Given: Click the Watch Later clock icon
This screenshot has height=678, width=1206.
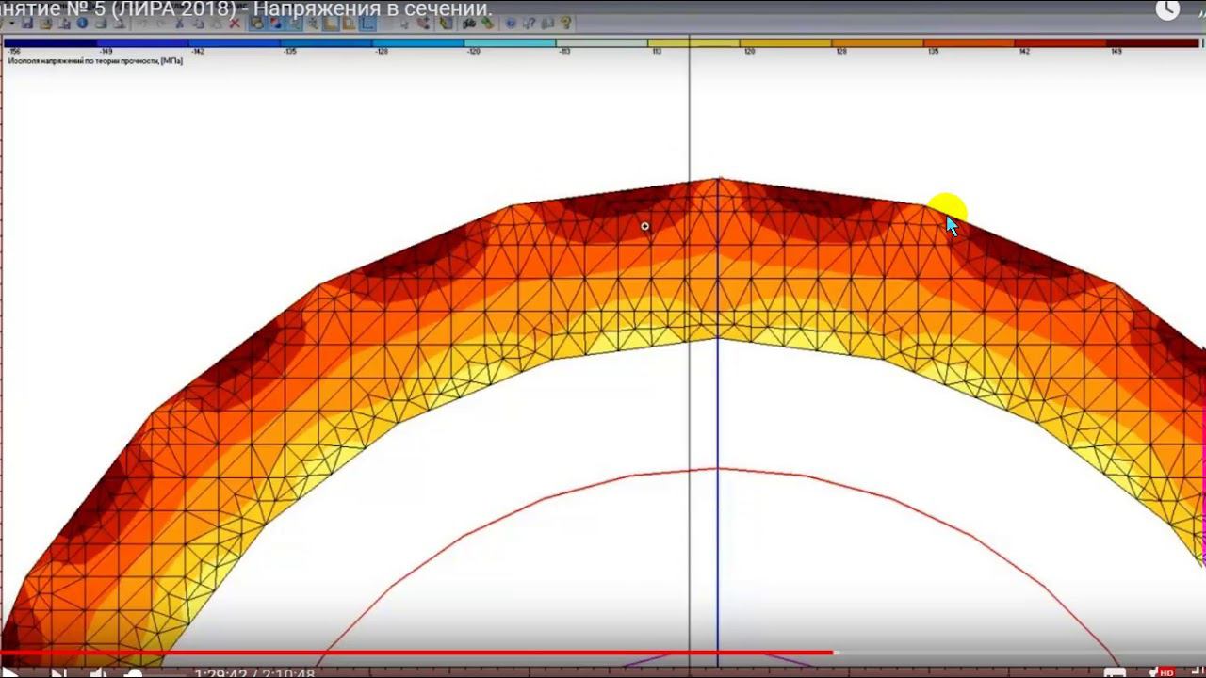Looking at the screenshot, I should click(x=1167, y=9).
